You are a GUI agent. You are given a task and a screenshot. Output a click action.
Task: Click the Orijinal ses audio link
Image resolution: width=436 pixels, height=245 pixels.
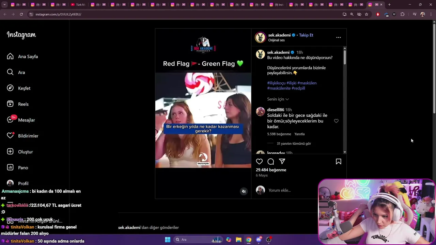coord(276,40)
